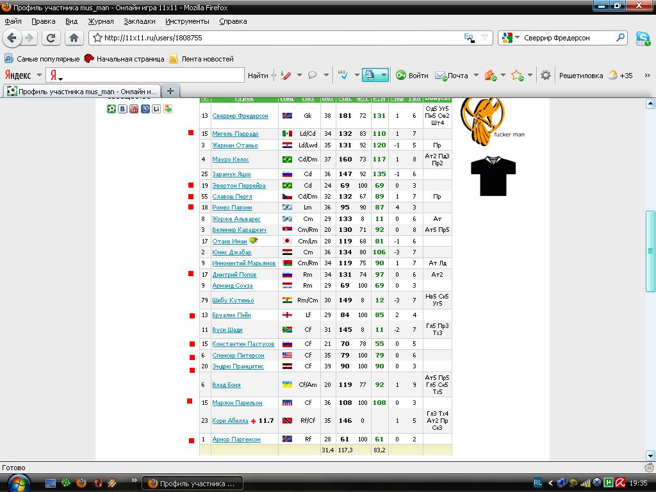This screenshot has width=656, height=492.
Task: Click the Firefox icon in quick launch
Action: 81,483
